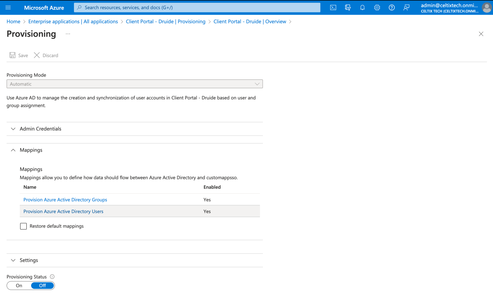Click the admin@celtixtech account name
The width and height of the screenshot is (493, 296).
[x=449, y=5]
